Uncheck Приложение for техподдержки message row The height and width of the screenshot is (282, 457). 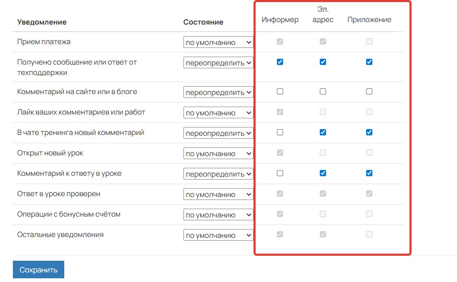click(x=369, y=62)
